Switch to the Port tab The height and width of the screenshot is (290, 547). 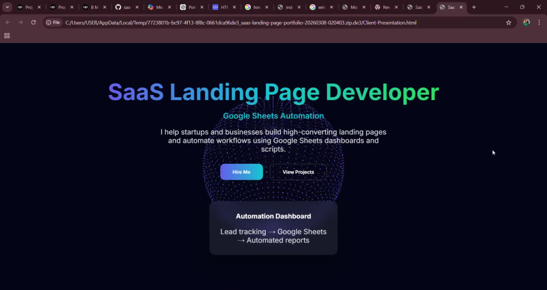[191, 7]
